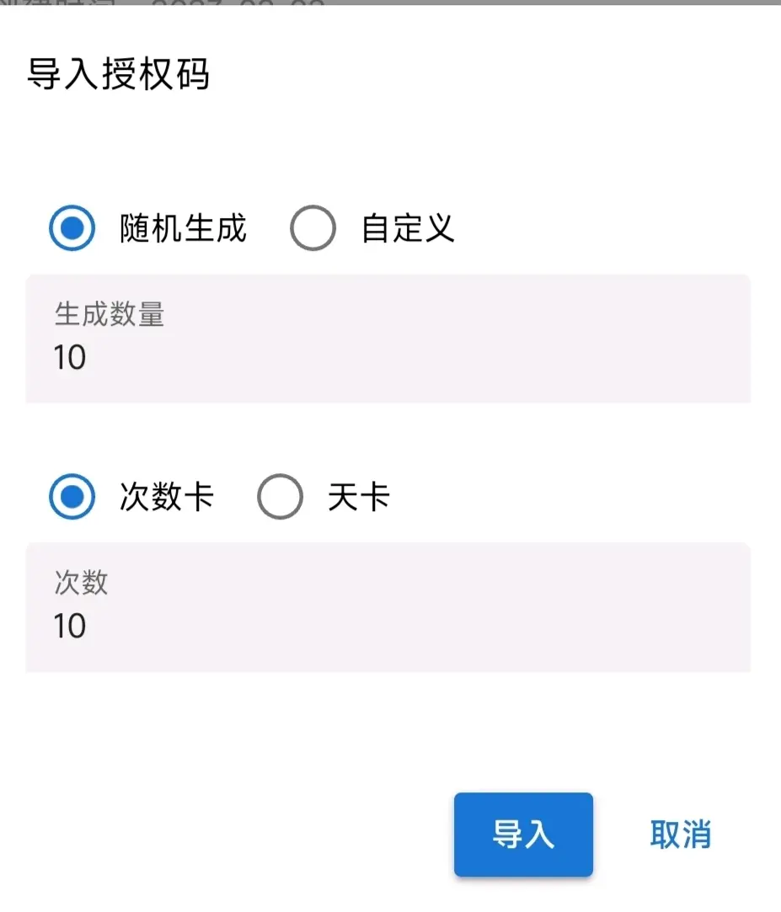The width and height of the screenshot is (781, 912).
Task: Confirm with the blue 导入 button
Action: tap(523, 834)
